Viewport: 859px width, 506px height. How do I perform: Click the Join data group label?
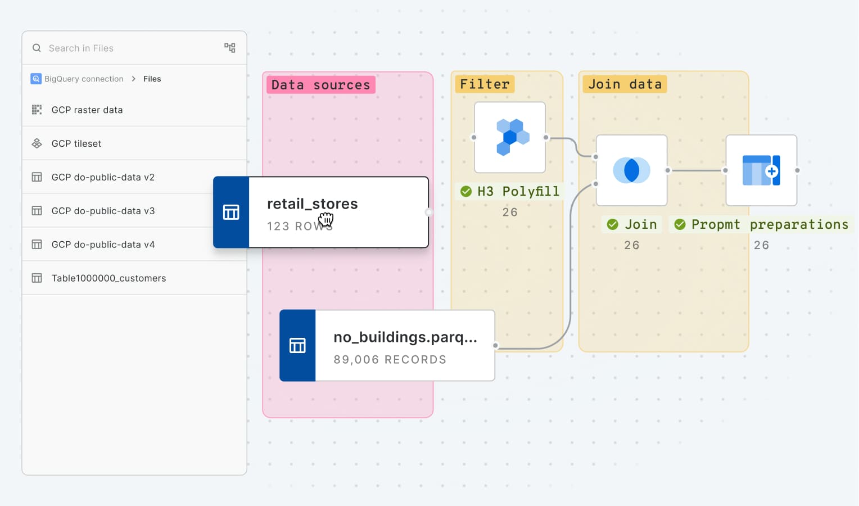625,84
